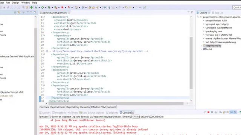
Task: Open the Design menu
Action: (16, 3)
